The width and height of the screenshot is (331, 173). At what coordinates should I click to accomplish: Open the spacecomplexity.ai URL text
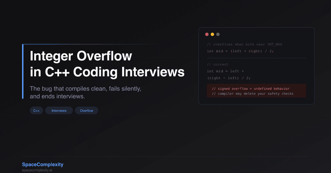[x=37, y=170]
